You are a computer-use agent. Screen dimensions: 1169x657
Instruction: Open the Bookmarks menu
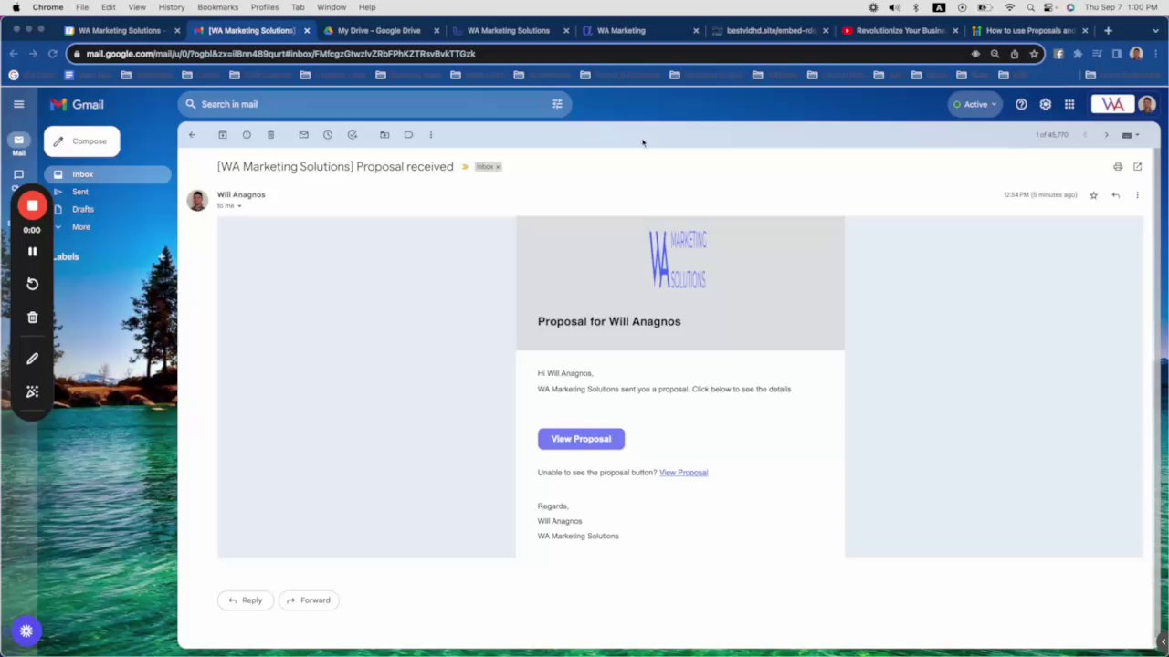pyautogui.click(x=217, y=7)
